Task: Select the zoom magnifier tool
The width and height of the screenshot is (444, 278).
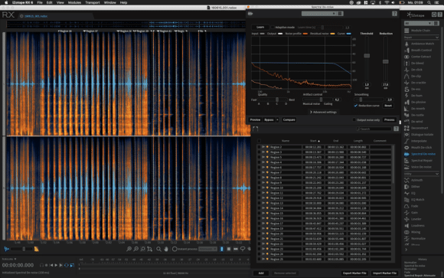Action: tap(158, 249)
